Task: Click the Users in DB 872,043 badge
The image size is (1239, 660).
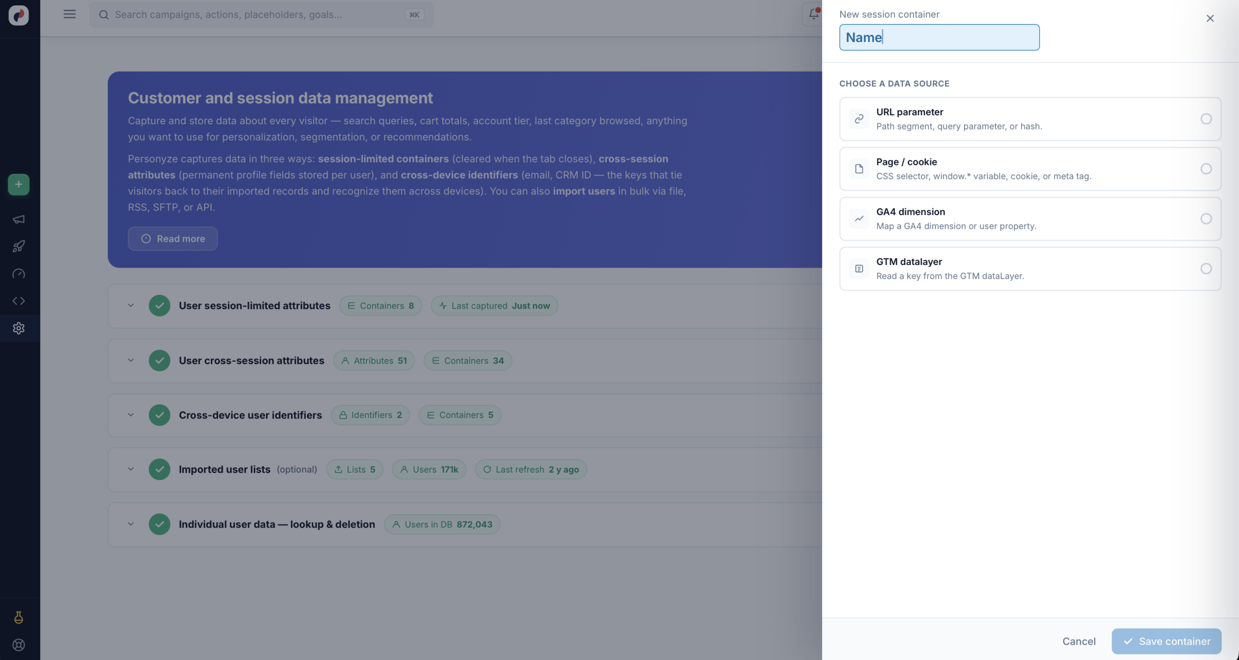Action: (x=442, y=524)
